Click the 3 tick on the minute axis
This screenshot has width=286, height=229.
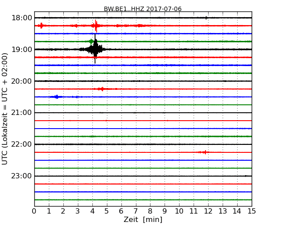[x=77, y=211]
